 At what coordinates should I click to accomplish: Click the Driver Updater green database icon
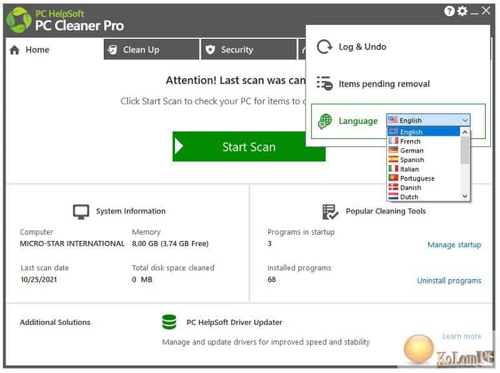pyautogui.click(x=169, y=322)
